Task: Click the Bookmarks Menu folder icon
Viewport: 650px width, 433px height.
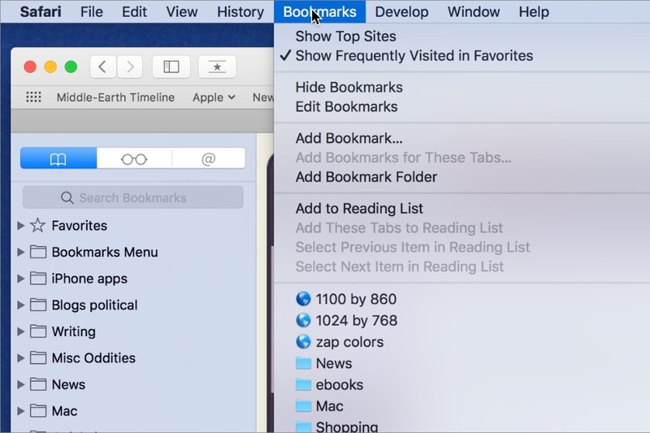Action: click(x=38, y=252)
